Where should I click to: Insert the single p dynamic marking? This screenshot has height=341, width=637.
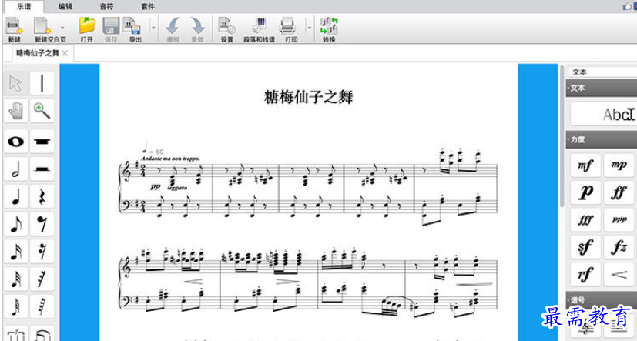(x=585, y=193)
